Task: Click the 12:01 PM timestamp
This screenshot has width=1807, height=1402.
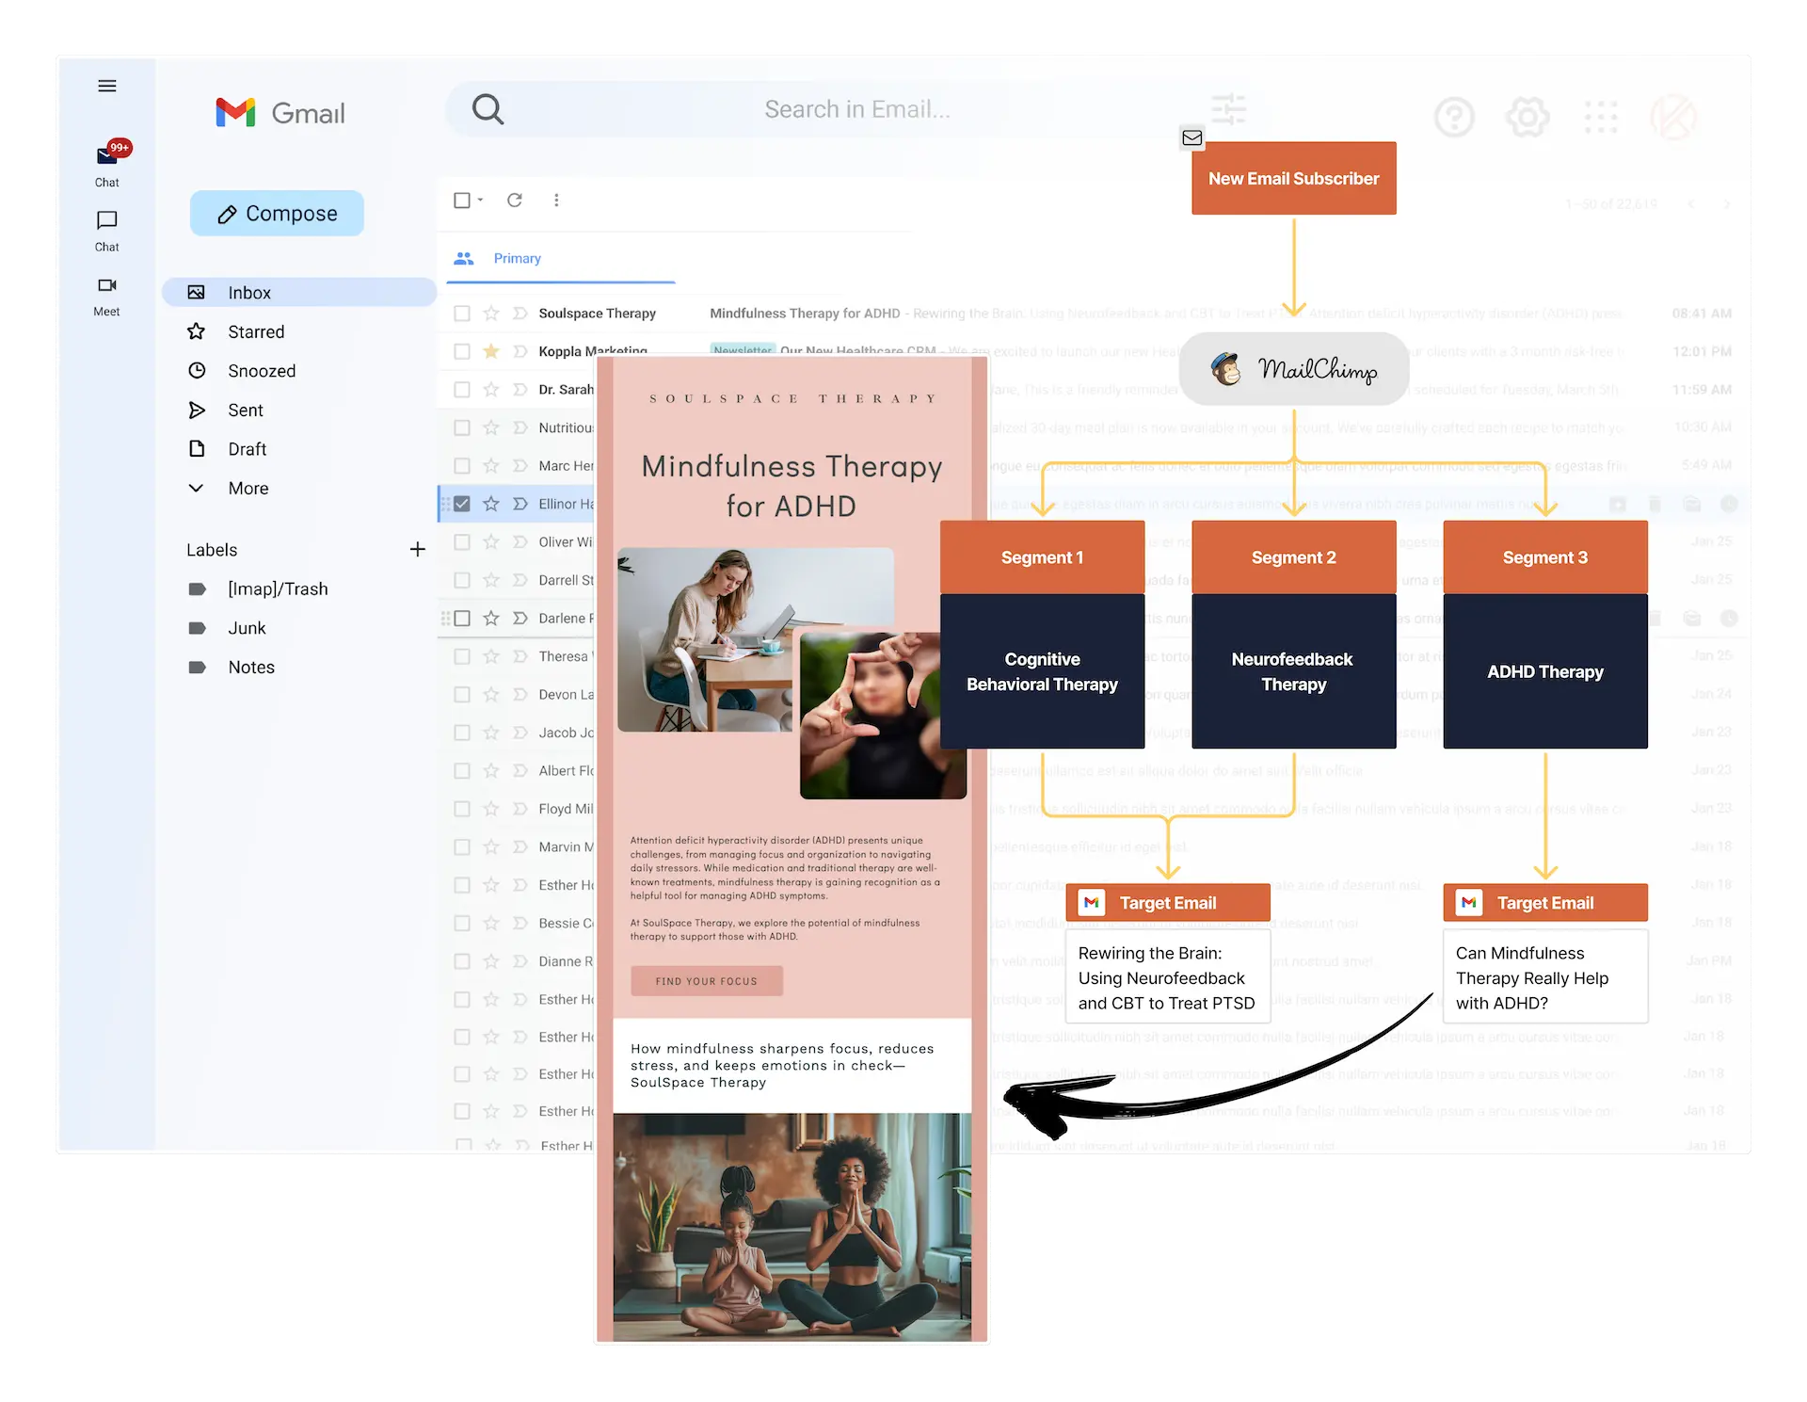Action: 1702,351
